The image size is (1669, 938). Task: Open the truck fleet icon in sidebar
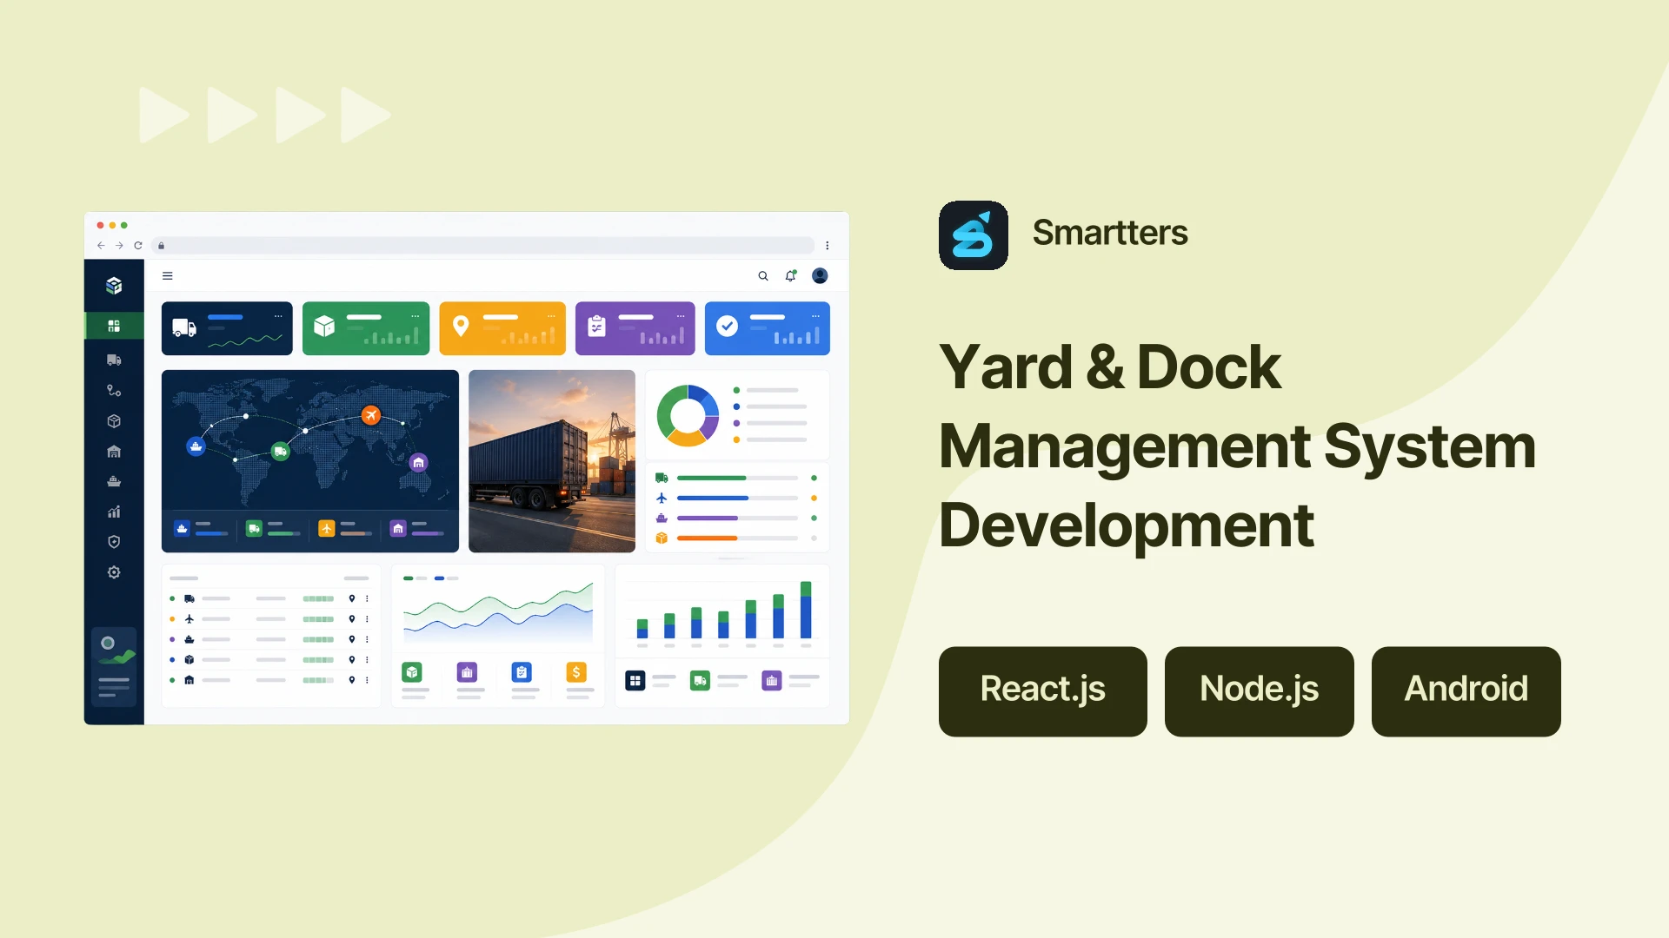coord(114,360)
